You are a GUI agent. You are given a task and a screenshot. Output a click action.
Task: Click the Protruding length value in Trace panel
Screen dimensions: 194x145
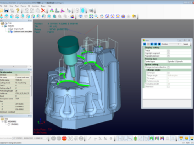(179, 84)
